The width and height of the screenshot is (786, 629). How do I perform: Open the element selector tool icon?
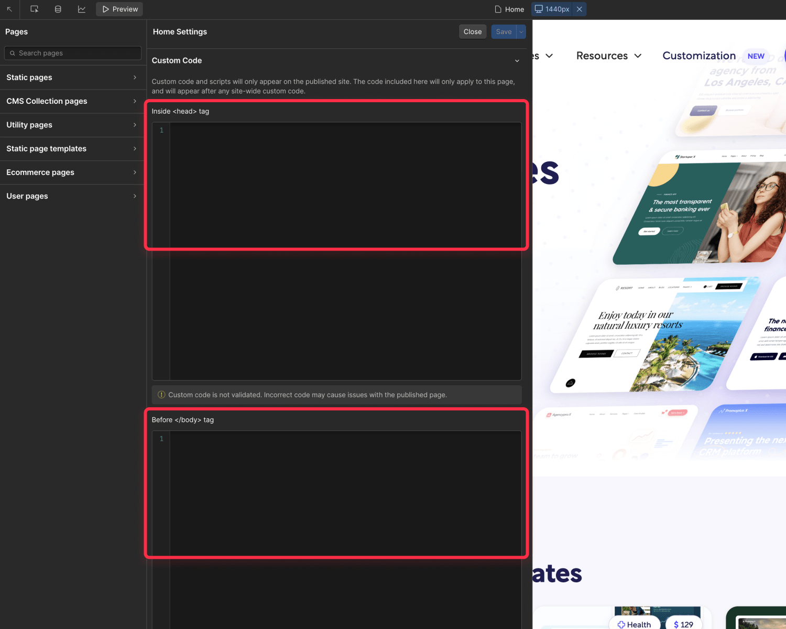[35, 9]
